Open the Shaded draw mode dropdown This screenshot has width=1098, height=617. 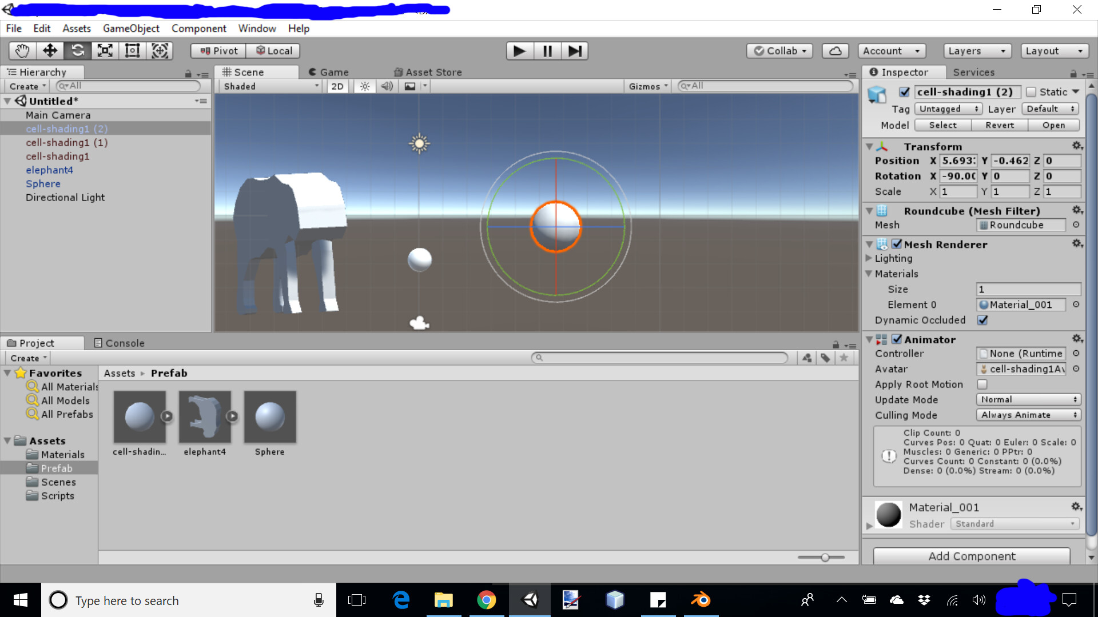[269, 86]
